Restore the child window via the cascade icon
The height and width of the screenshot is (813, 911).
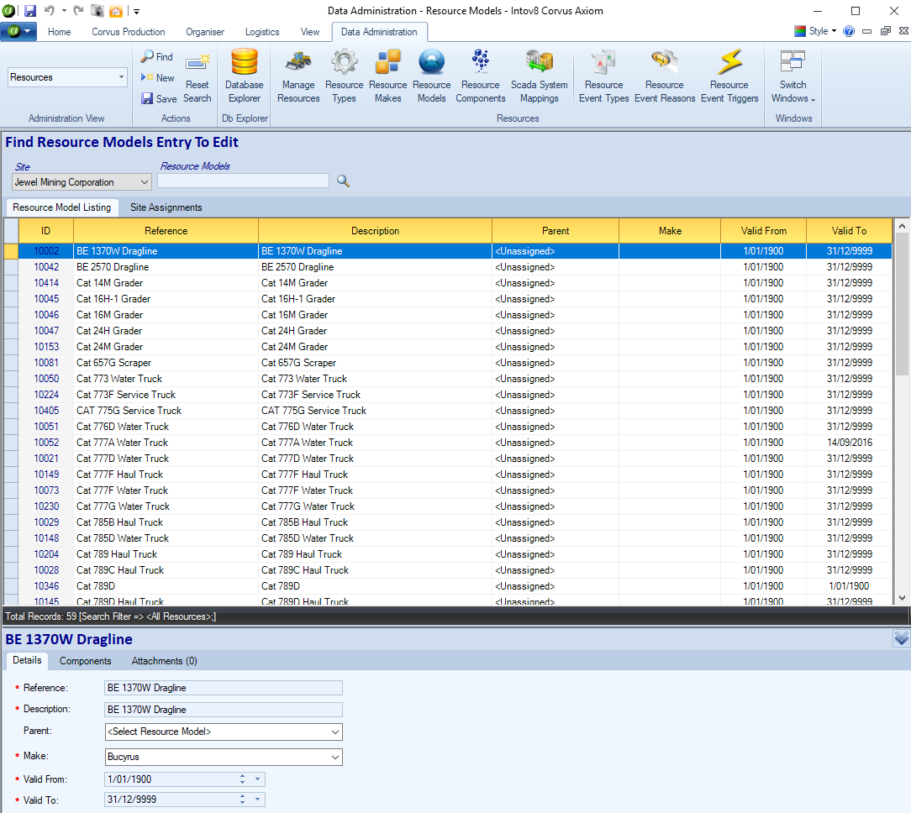coord(886,31)
